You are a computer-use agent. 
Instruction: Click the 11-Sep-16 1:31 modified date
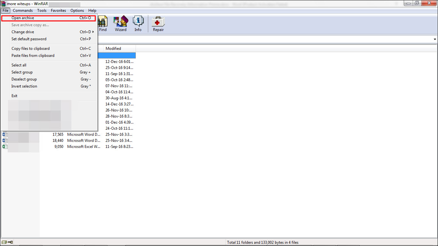119,74
